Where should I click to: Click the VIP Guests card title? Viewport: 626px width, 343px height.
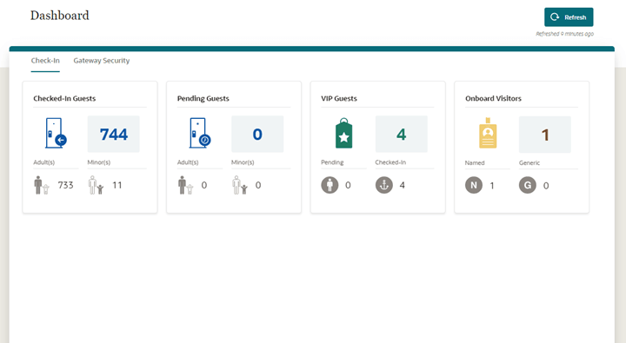339,98
